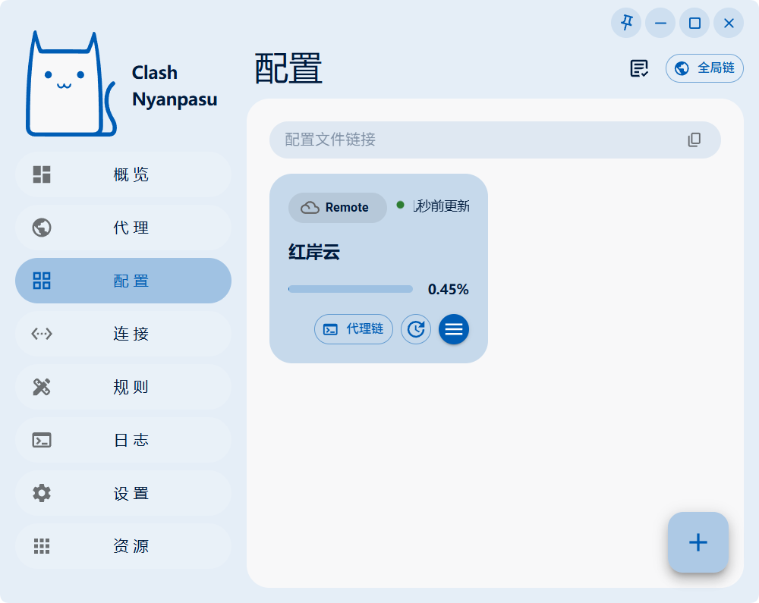
Task: Open the profile card hamburger menu
Action: pyautogui.click(x=454, y=329)
